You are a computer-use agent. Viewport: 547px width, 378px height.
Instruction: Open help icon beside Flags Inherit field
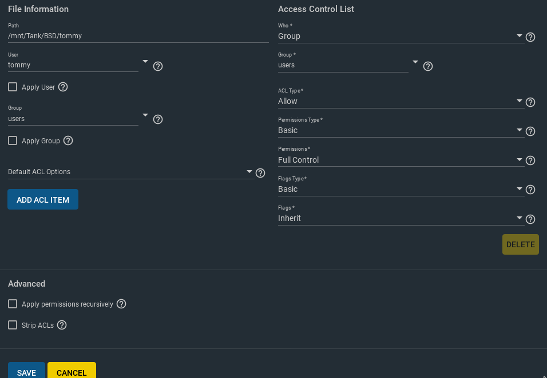click(x=530, y=219)
